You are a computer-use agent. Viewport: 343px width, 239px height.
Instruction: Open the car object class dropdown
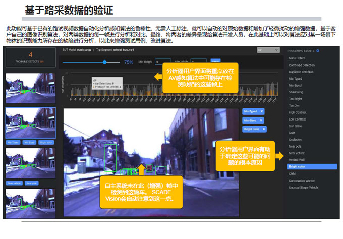click(268, 50)
